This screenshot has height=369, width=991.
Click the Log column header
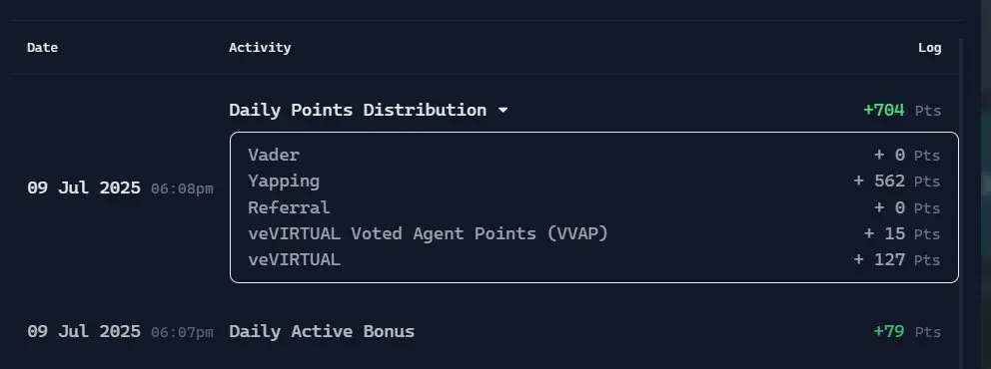[x=930, y=47]
